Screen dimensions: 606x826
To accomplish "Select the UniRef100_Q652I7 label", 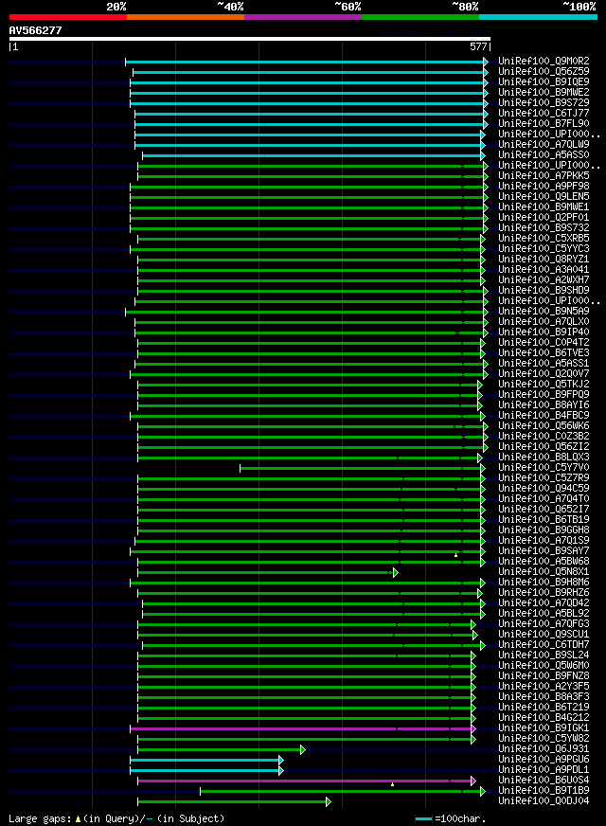I will point(544,510).
